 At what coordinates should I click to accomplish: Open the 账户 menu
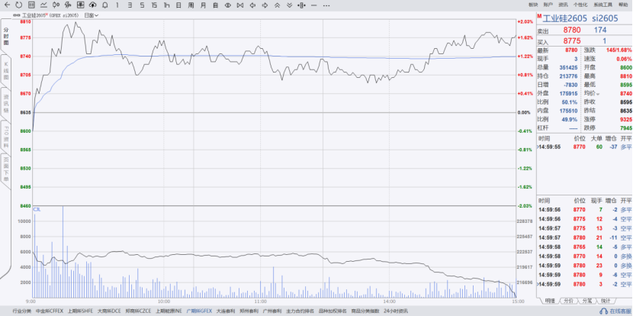click(x=548, y=5)
